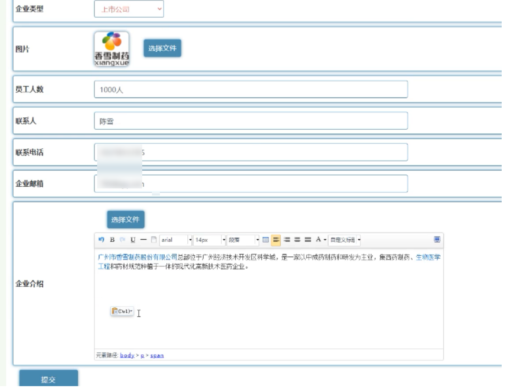
Task: Click the font color A icon
Action: (318, 240)
